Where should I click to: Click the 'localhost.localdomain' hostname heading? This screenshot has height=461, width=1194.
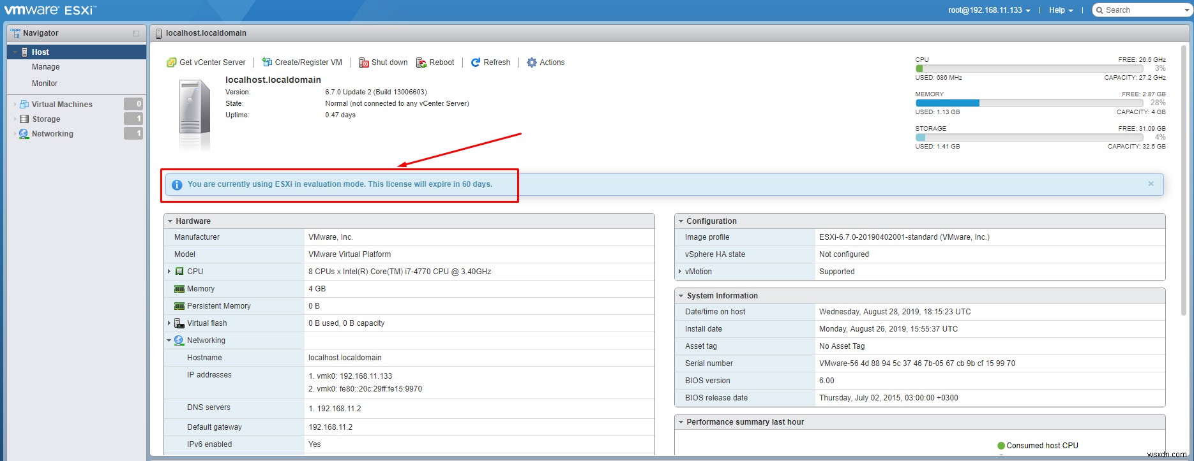click(273, 80)
